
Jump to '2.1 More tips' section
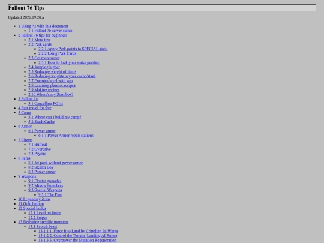39,40
